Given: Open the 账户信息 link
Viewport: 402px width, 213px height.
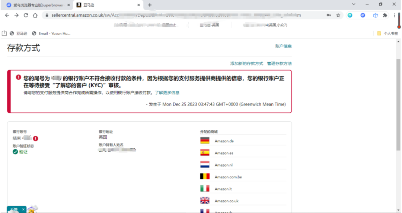Looking at the screenshot, I should (x=283, y=46).
